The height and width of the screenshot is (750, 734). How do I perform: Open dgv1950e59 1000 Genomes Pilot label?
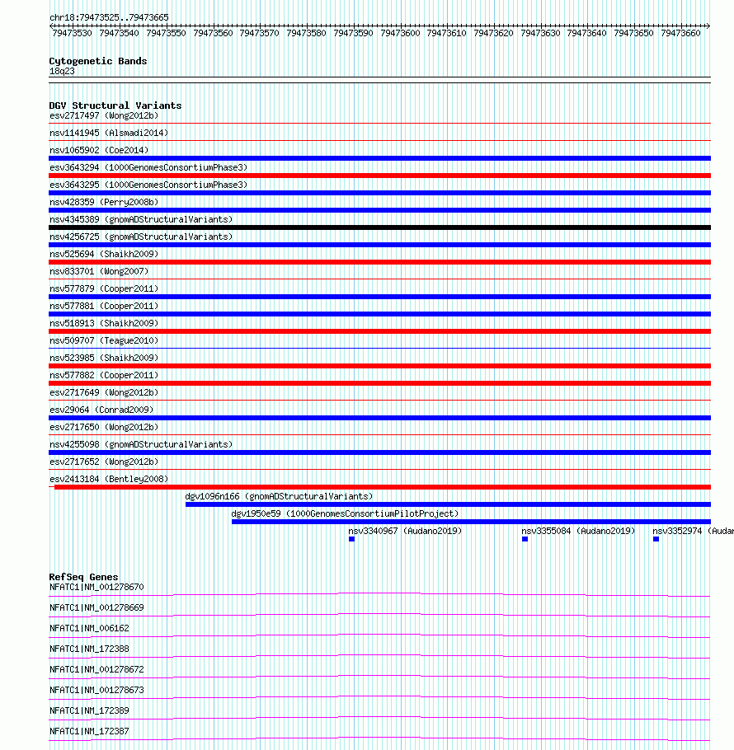[x=345, y=513]
